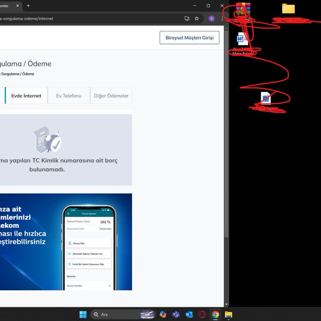
Task: Click the bookmark star in address bar
Action: coord(196,18)
